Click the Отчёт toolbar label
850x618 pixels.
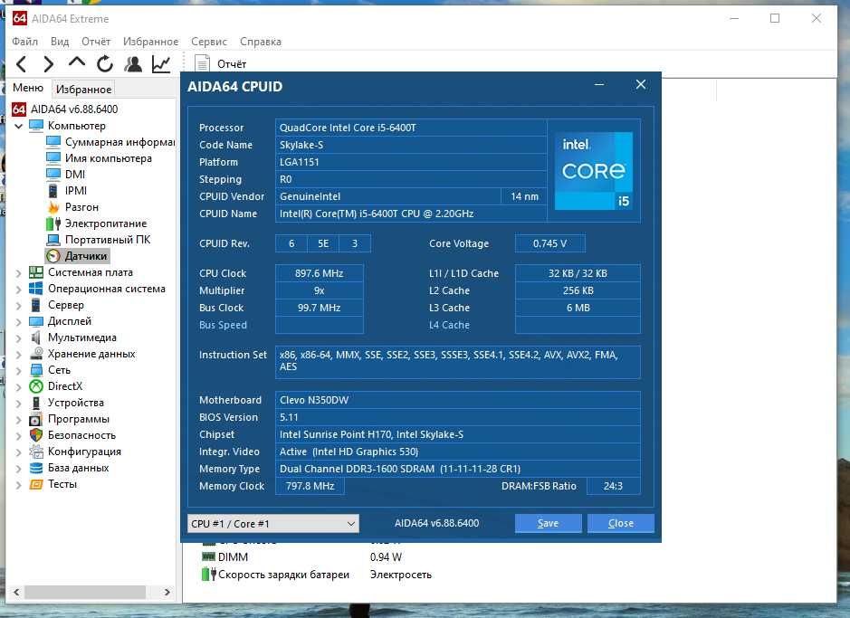coord(232,64)
